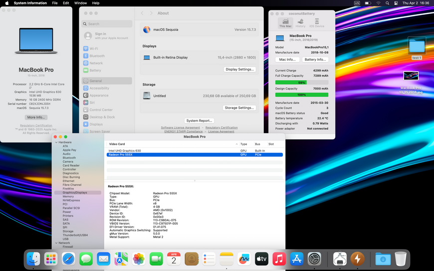The width and height of the screenshot is (434, 271).
Task: Click the design capacity 100% bar
Action: pos(302,95)
